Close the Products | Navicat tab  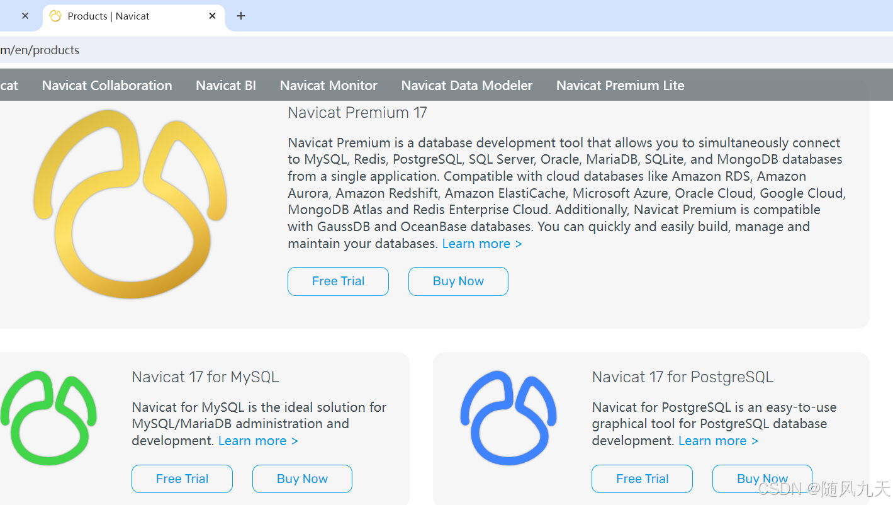tap(213, 16)
